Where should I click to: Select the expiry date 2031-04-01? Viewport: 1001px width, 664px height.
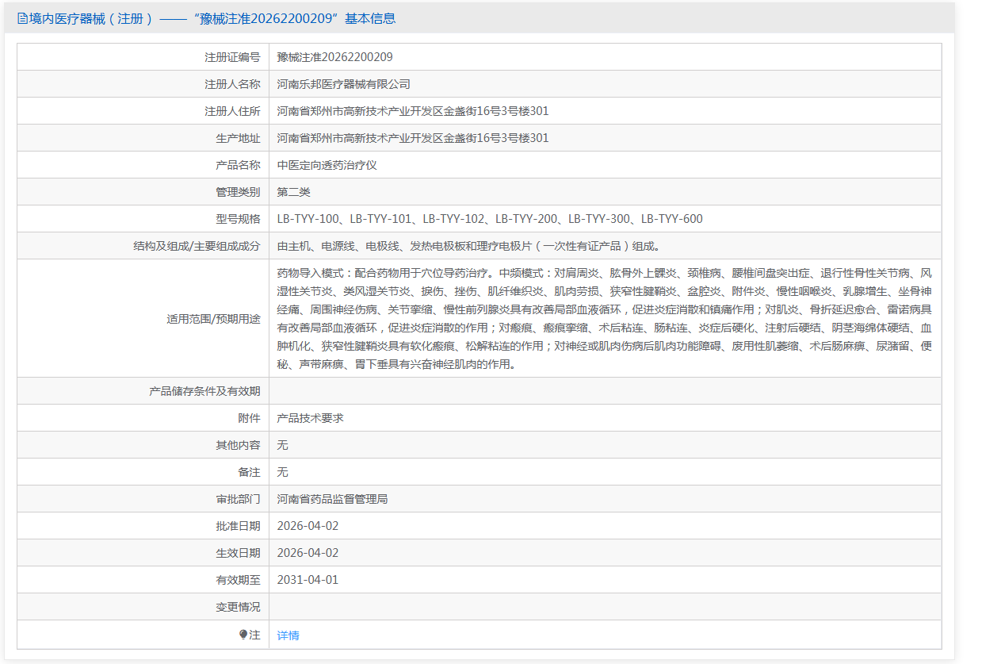(308, 580)
